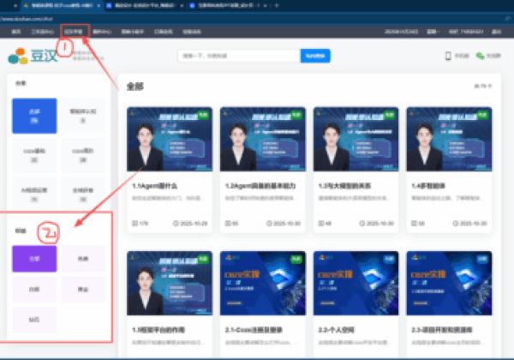Filter courses by 免费 tag

coord(83,259)
